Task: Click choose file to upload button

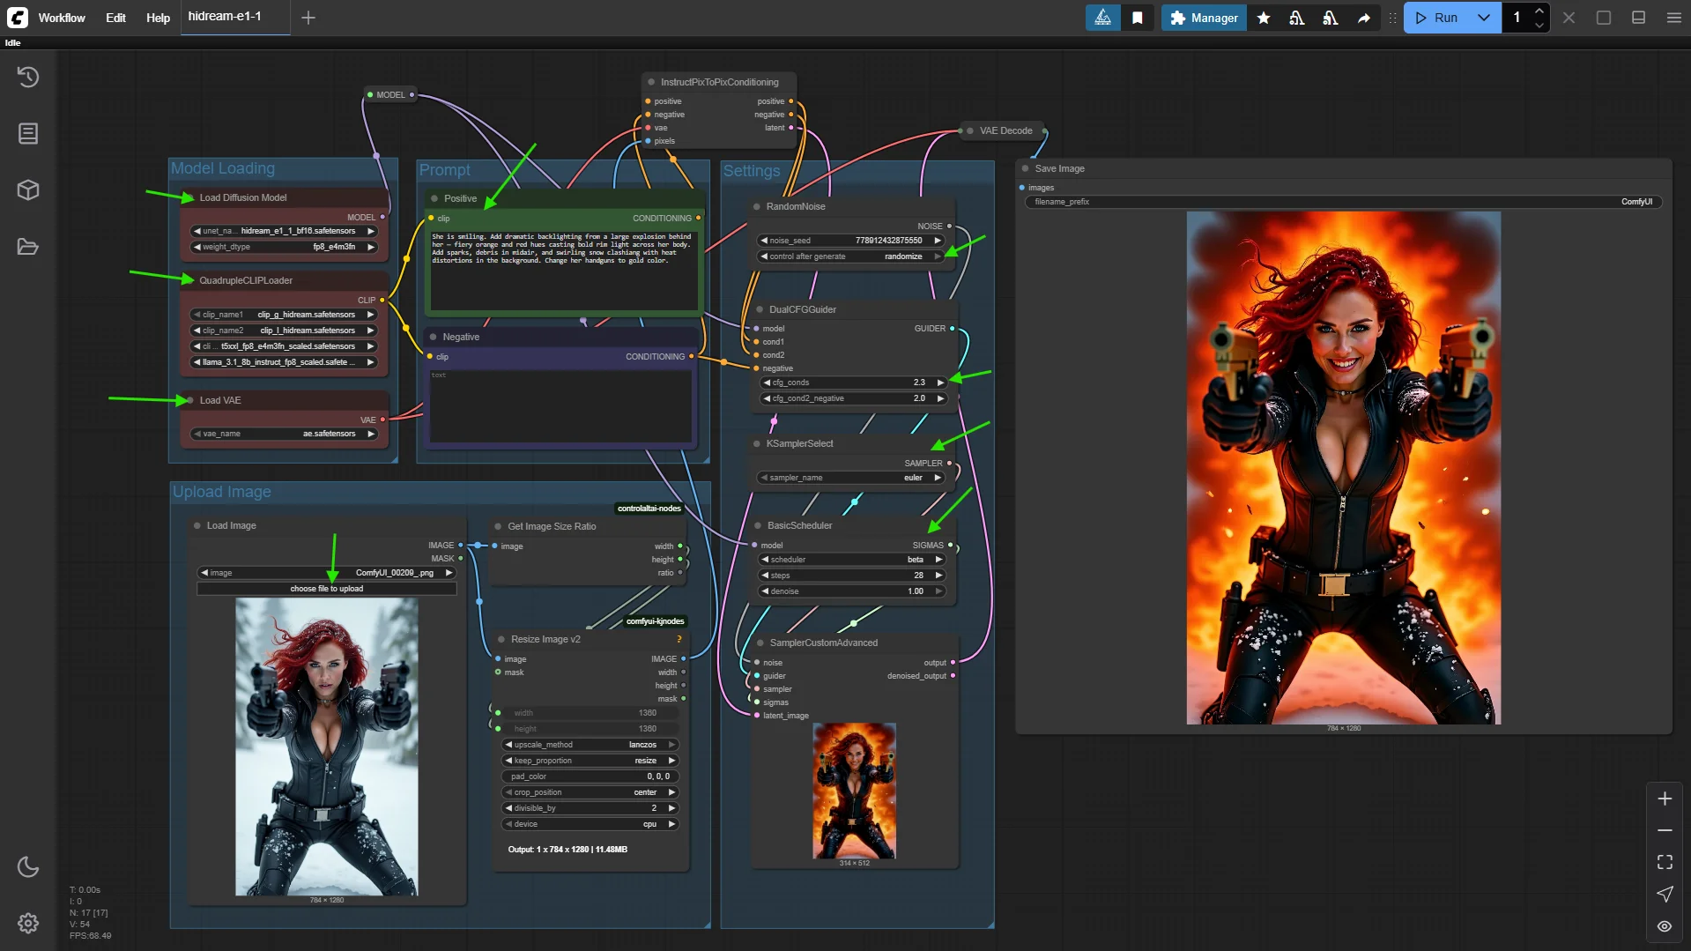Action: 327,590
